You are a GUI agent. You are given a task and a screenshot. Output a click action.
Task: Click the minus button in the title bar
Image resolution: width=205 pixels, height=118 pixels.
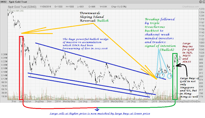point(201,2)
